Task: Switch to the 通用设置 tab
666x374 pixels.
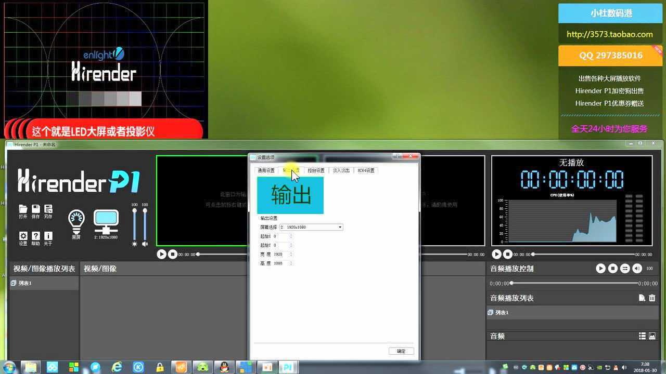Action: (265, 170)
